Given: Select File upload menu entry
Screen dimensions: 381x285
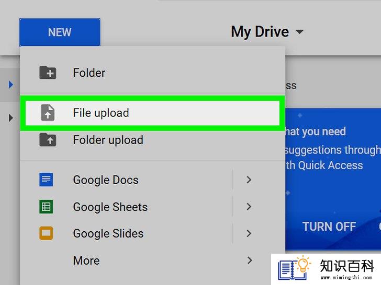Looking at the screenshot, I should (153, 113).
